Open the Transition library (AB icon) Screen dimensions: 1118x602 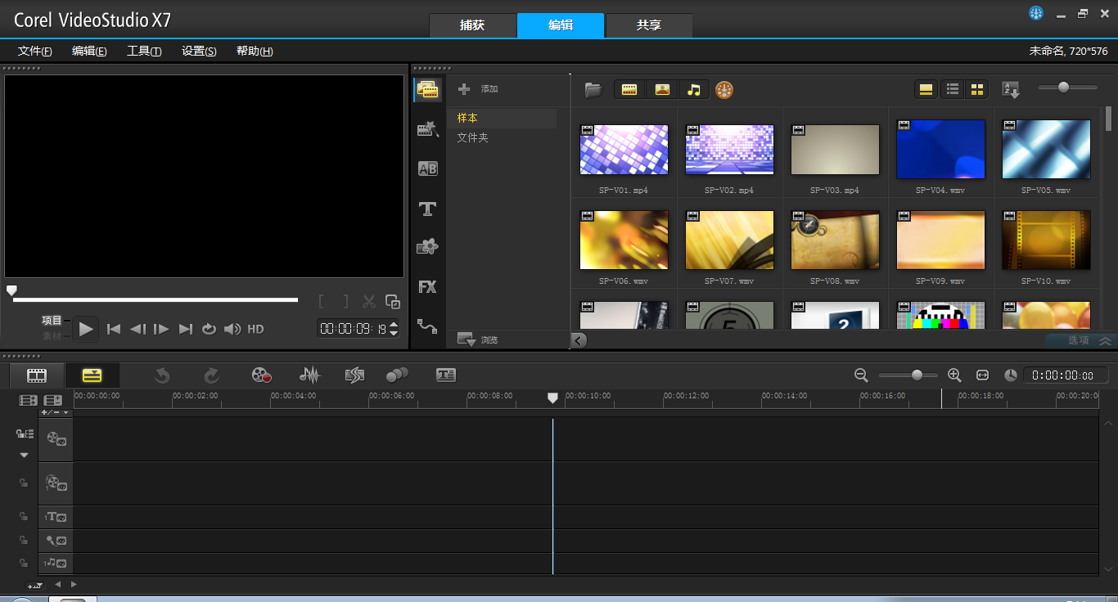(428, 168)
